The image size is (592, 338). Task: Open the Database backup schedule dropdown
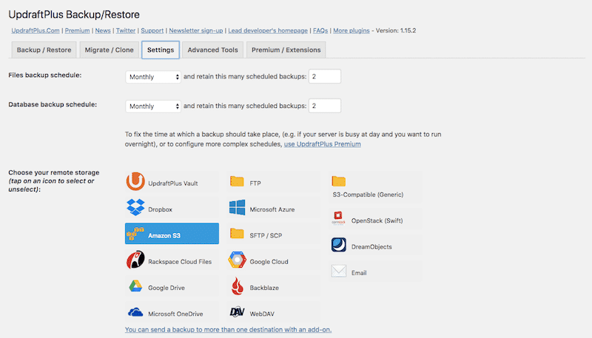coord(153,107)
